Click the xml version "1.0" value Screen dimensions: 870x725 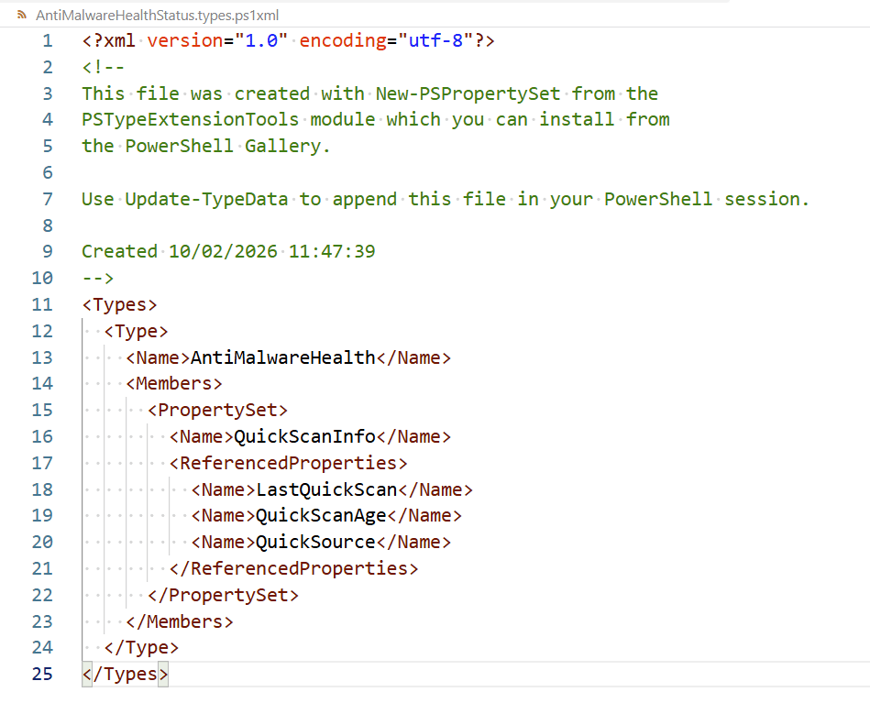coord(261,41)
